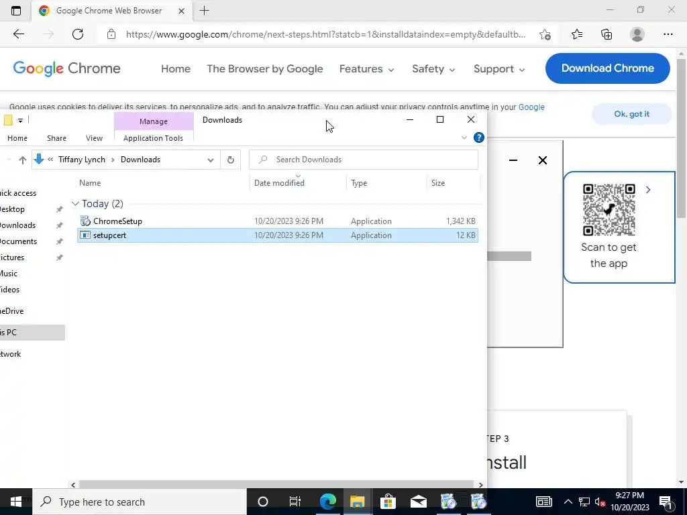Collapse the Today (2) group
687x515 pixels.
coord(75,204)
